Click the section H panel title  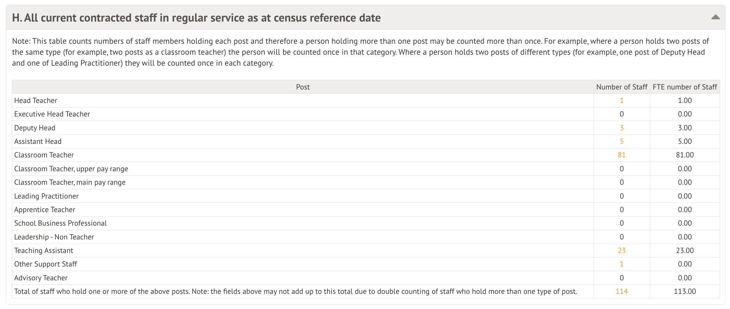[x=196, y=18]
